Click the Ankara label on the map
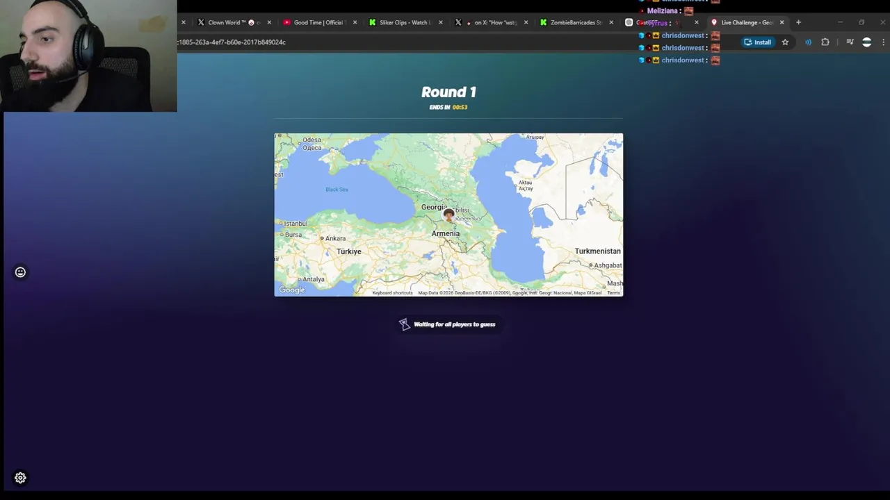Viewport: 890px width, 500px height. pos(335,238)
